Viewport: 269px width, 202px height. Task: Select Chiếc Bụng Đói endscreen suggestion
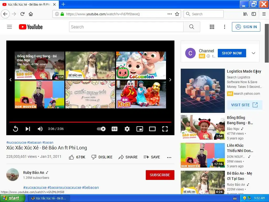click(x=90, y=94)
